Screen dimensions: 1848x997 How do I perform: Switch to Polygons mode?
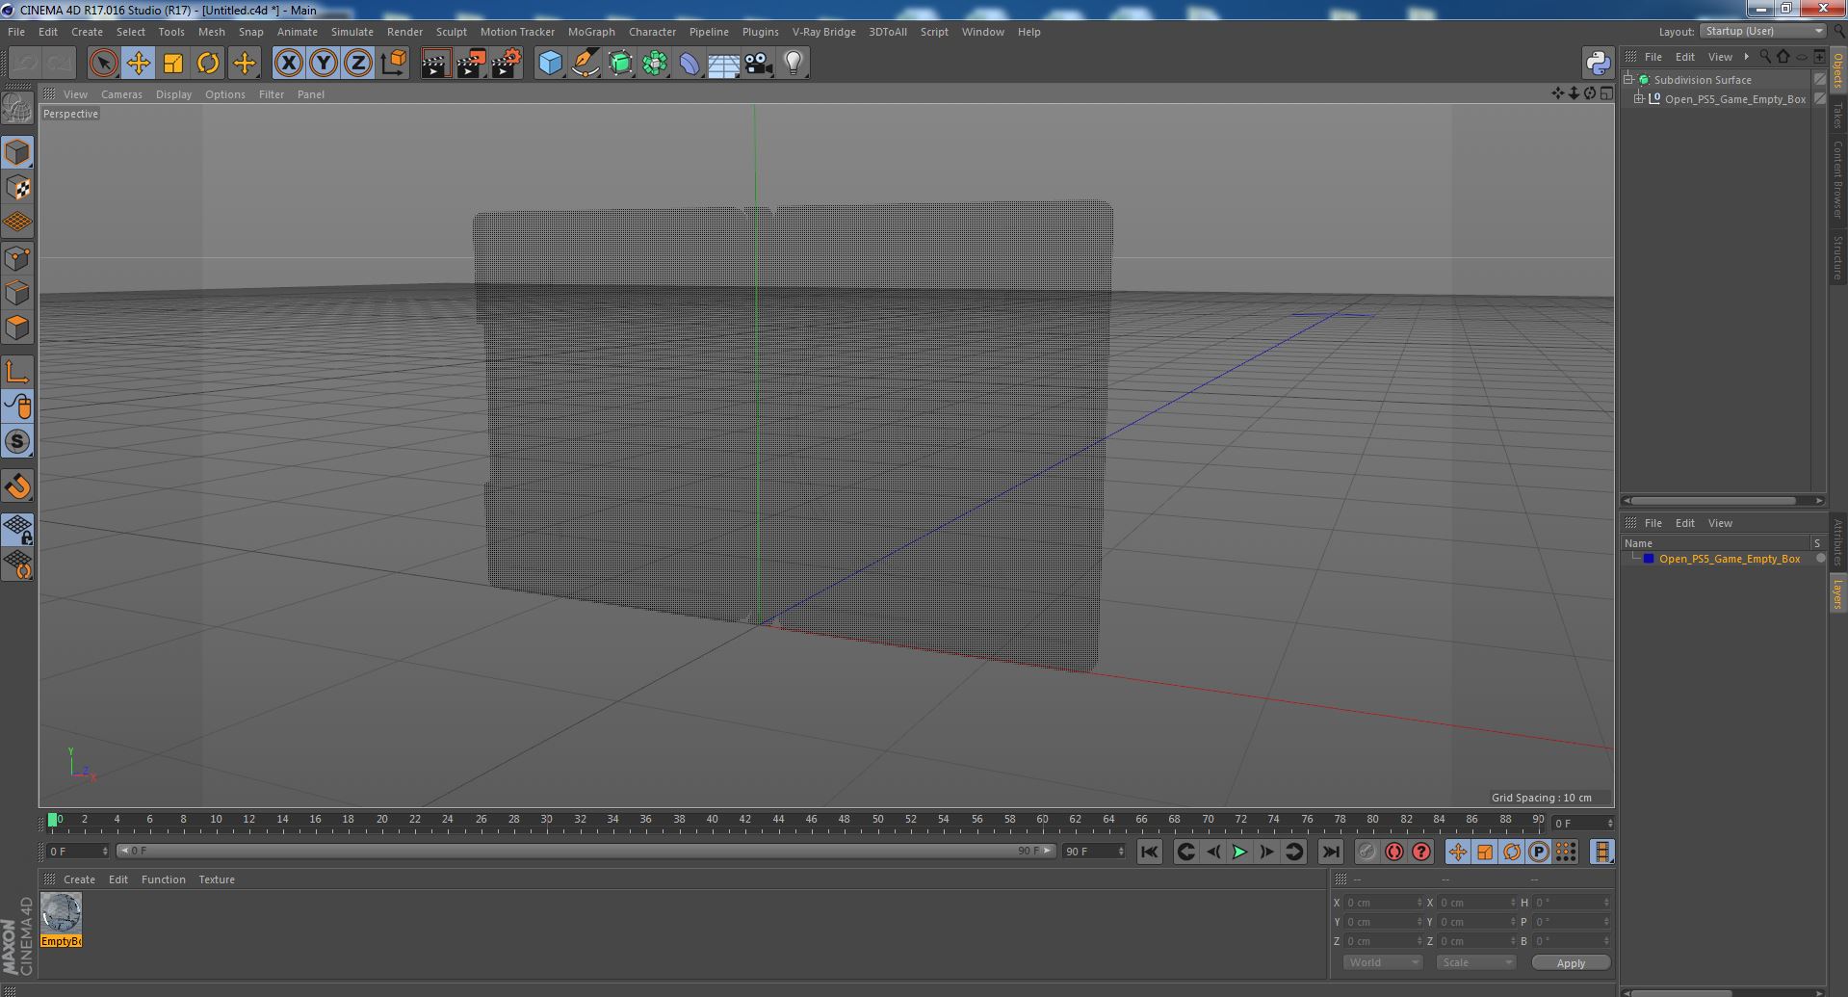pyautogui.click(x=17, y=328)
